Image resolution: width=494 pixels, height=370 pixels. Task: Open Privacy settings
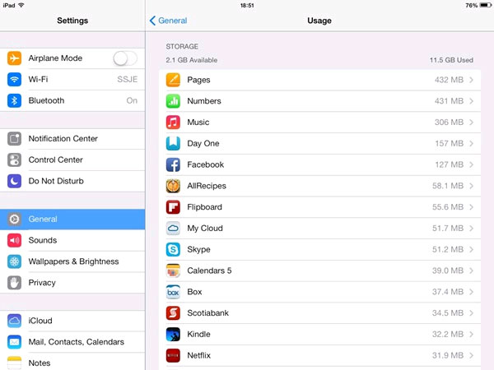(72, 283)
